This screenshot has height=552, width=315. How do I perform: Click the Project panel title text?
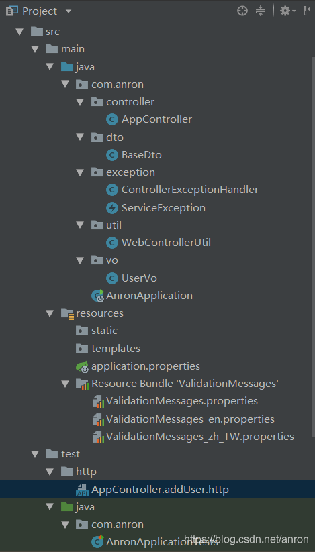tap(40, 11)
